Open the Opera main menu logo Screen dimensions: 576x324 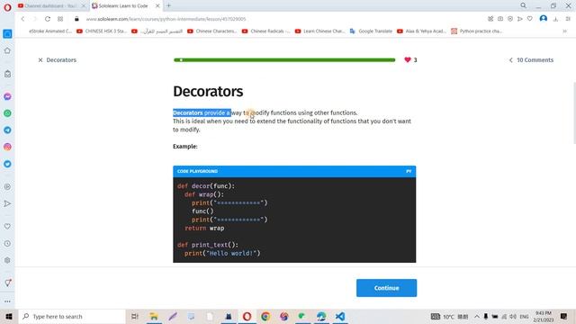[7, 7]
